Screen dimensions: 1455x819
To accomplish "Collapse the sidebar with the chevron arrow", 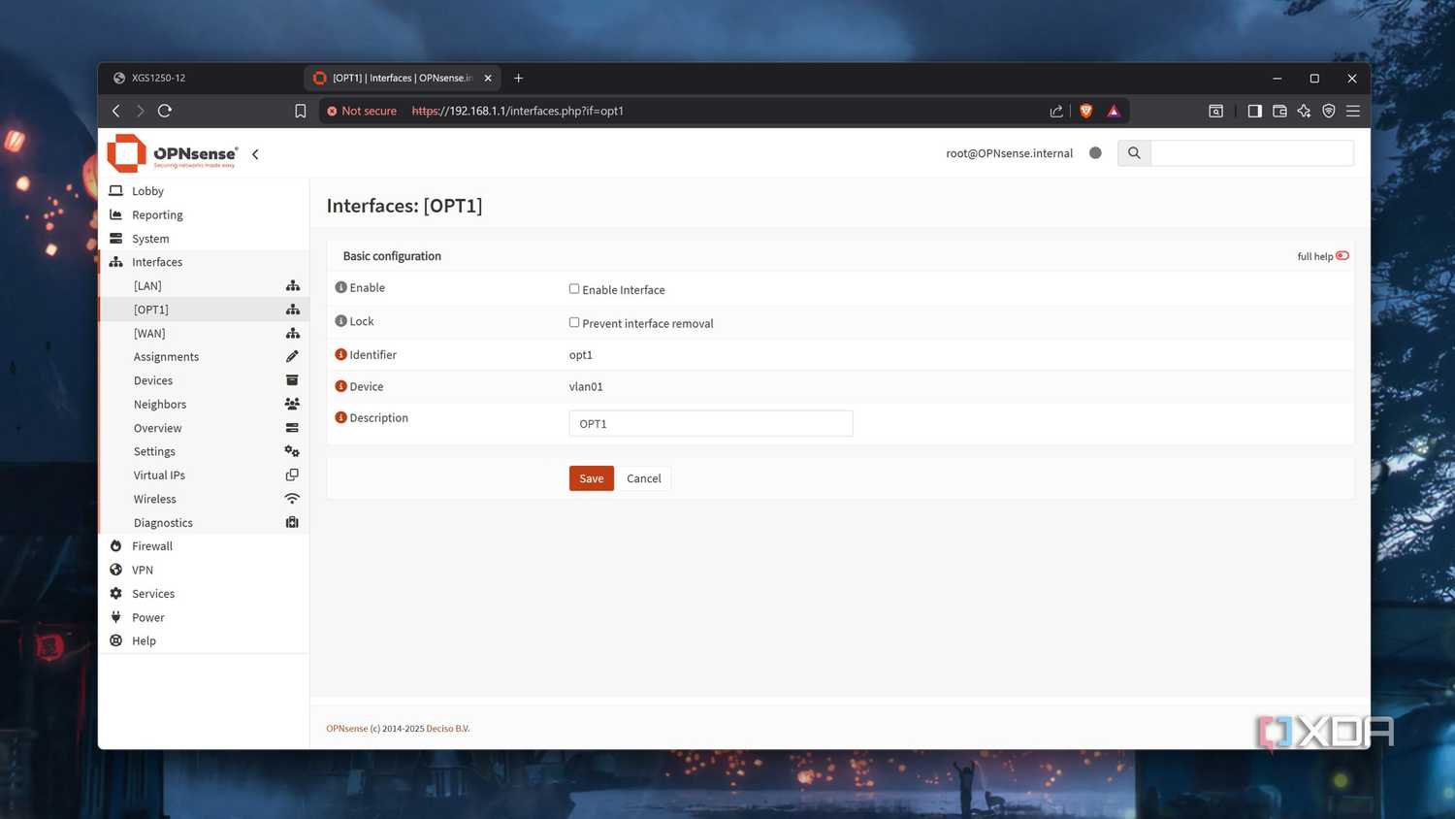I will pyautogui.click(x=255, y=154).
